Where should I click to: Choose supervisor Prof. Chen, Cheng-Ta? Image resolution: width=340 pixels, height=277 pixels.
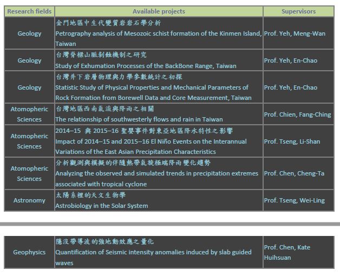coord(294,173)
